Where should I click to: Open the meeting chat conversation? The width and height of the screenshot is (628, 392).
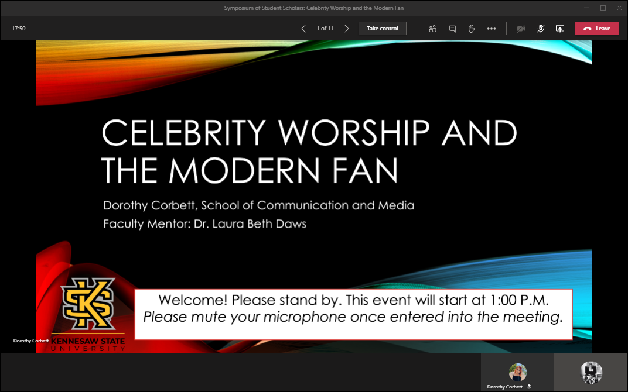point(452,29)
